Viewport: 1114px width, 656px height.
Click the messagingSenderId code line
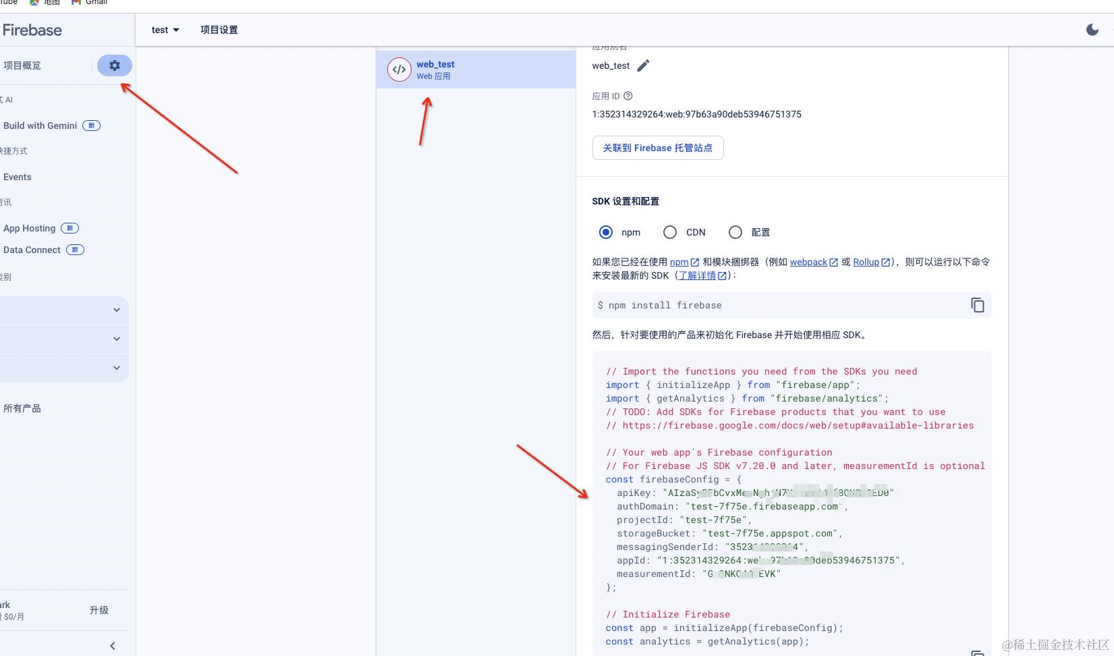tap(713, 547)
